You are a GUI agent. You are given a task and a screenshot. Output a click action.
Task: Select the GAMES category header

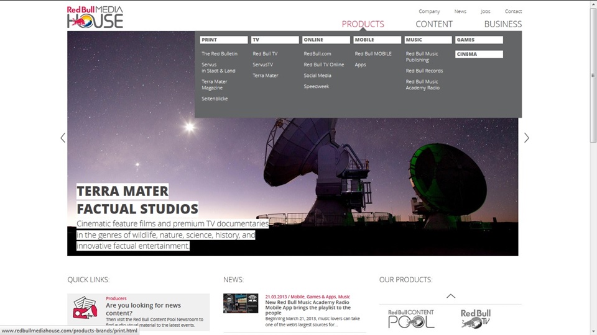(478, 40)
